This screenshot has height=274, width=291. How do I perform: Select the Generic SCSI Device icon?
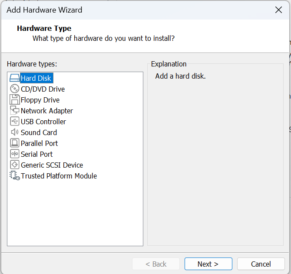(x=14, y=165)
